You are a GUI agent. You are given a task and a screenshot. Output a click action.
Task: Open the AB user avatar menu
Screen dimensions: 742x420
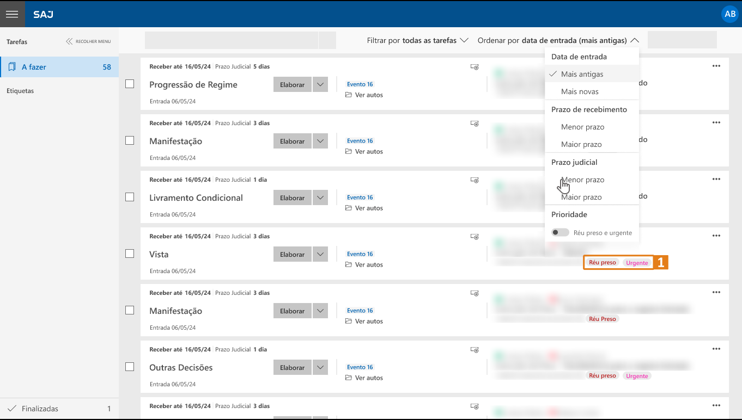729,14
